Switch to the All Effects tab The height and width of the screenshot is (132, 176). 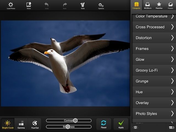tap(147, 5)
